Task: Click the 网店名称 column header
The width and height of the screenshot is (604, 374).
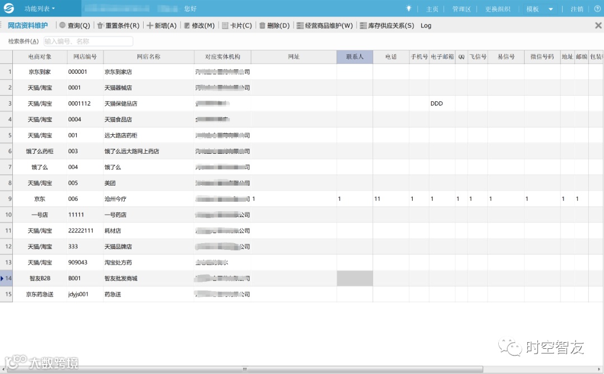Action: point(149,56)
